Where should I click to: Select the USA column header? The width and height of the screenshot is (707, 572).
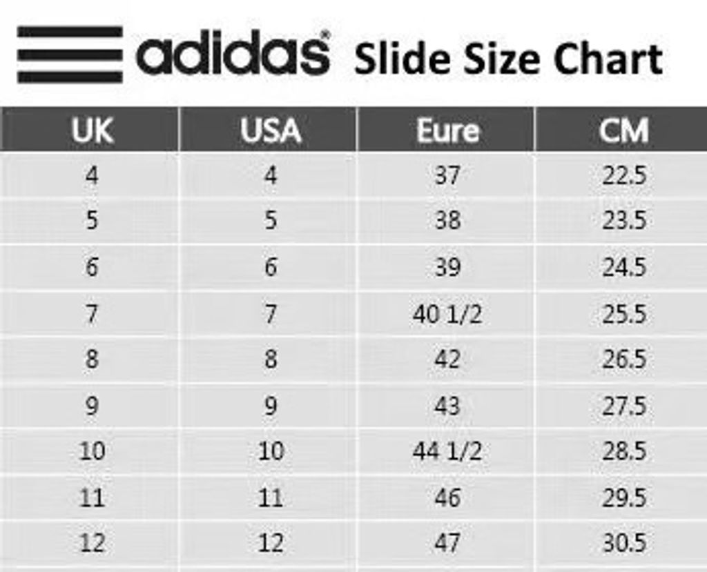[270, 130]
